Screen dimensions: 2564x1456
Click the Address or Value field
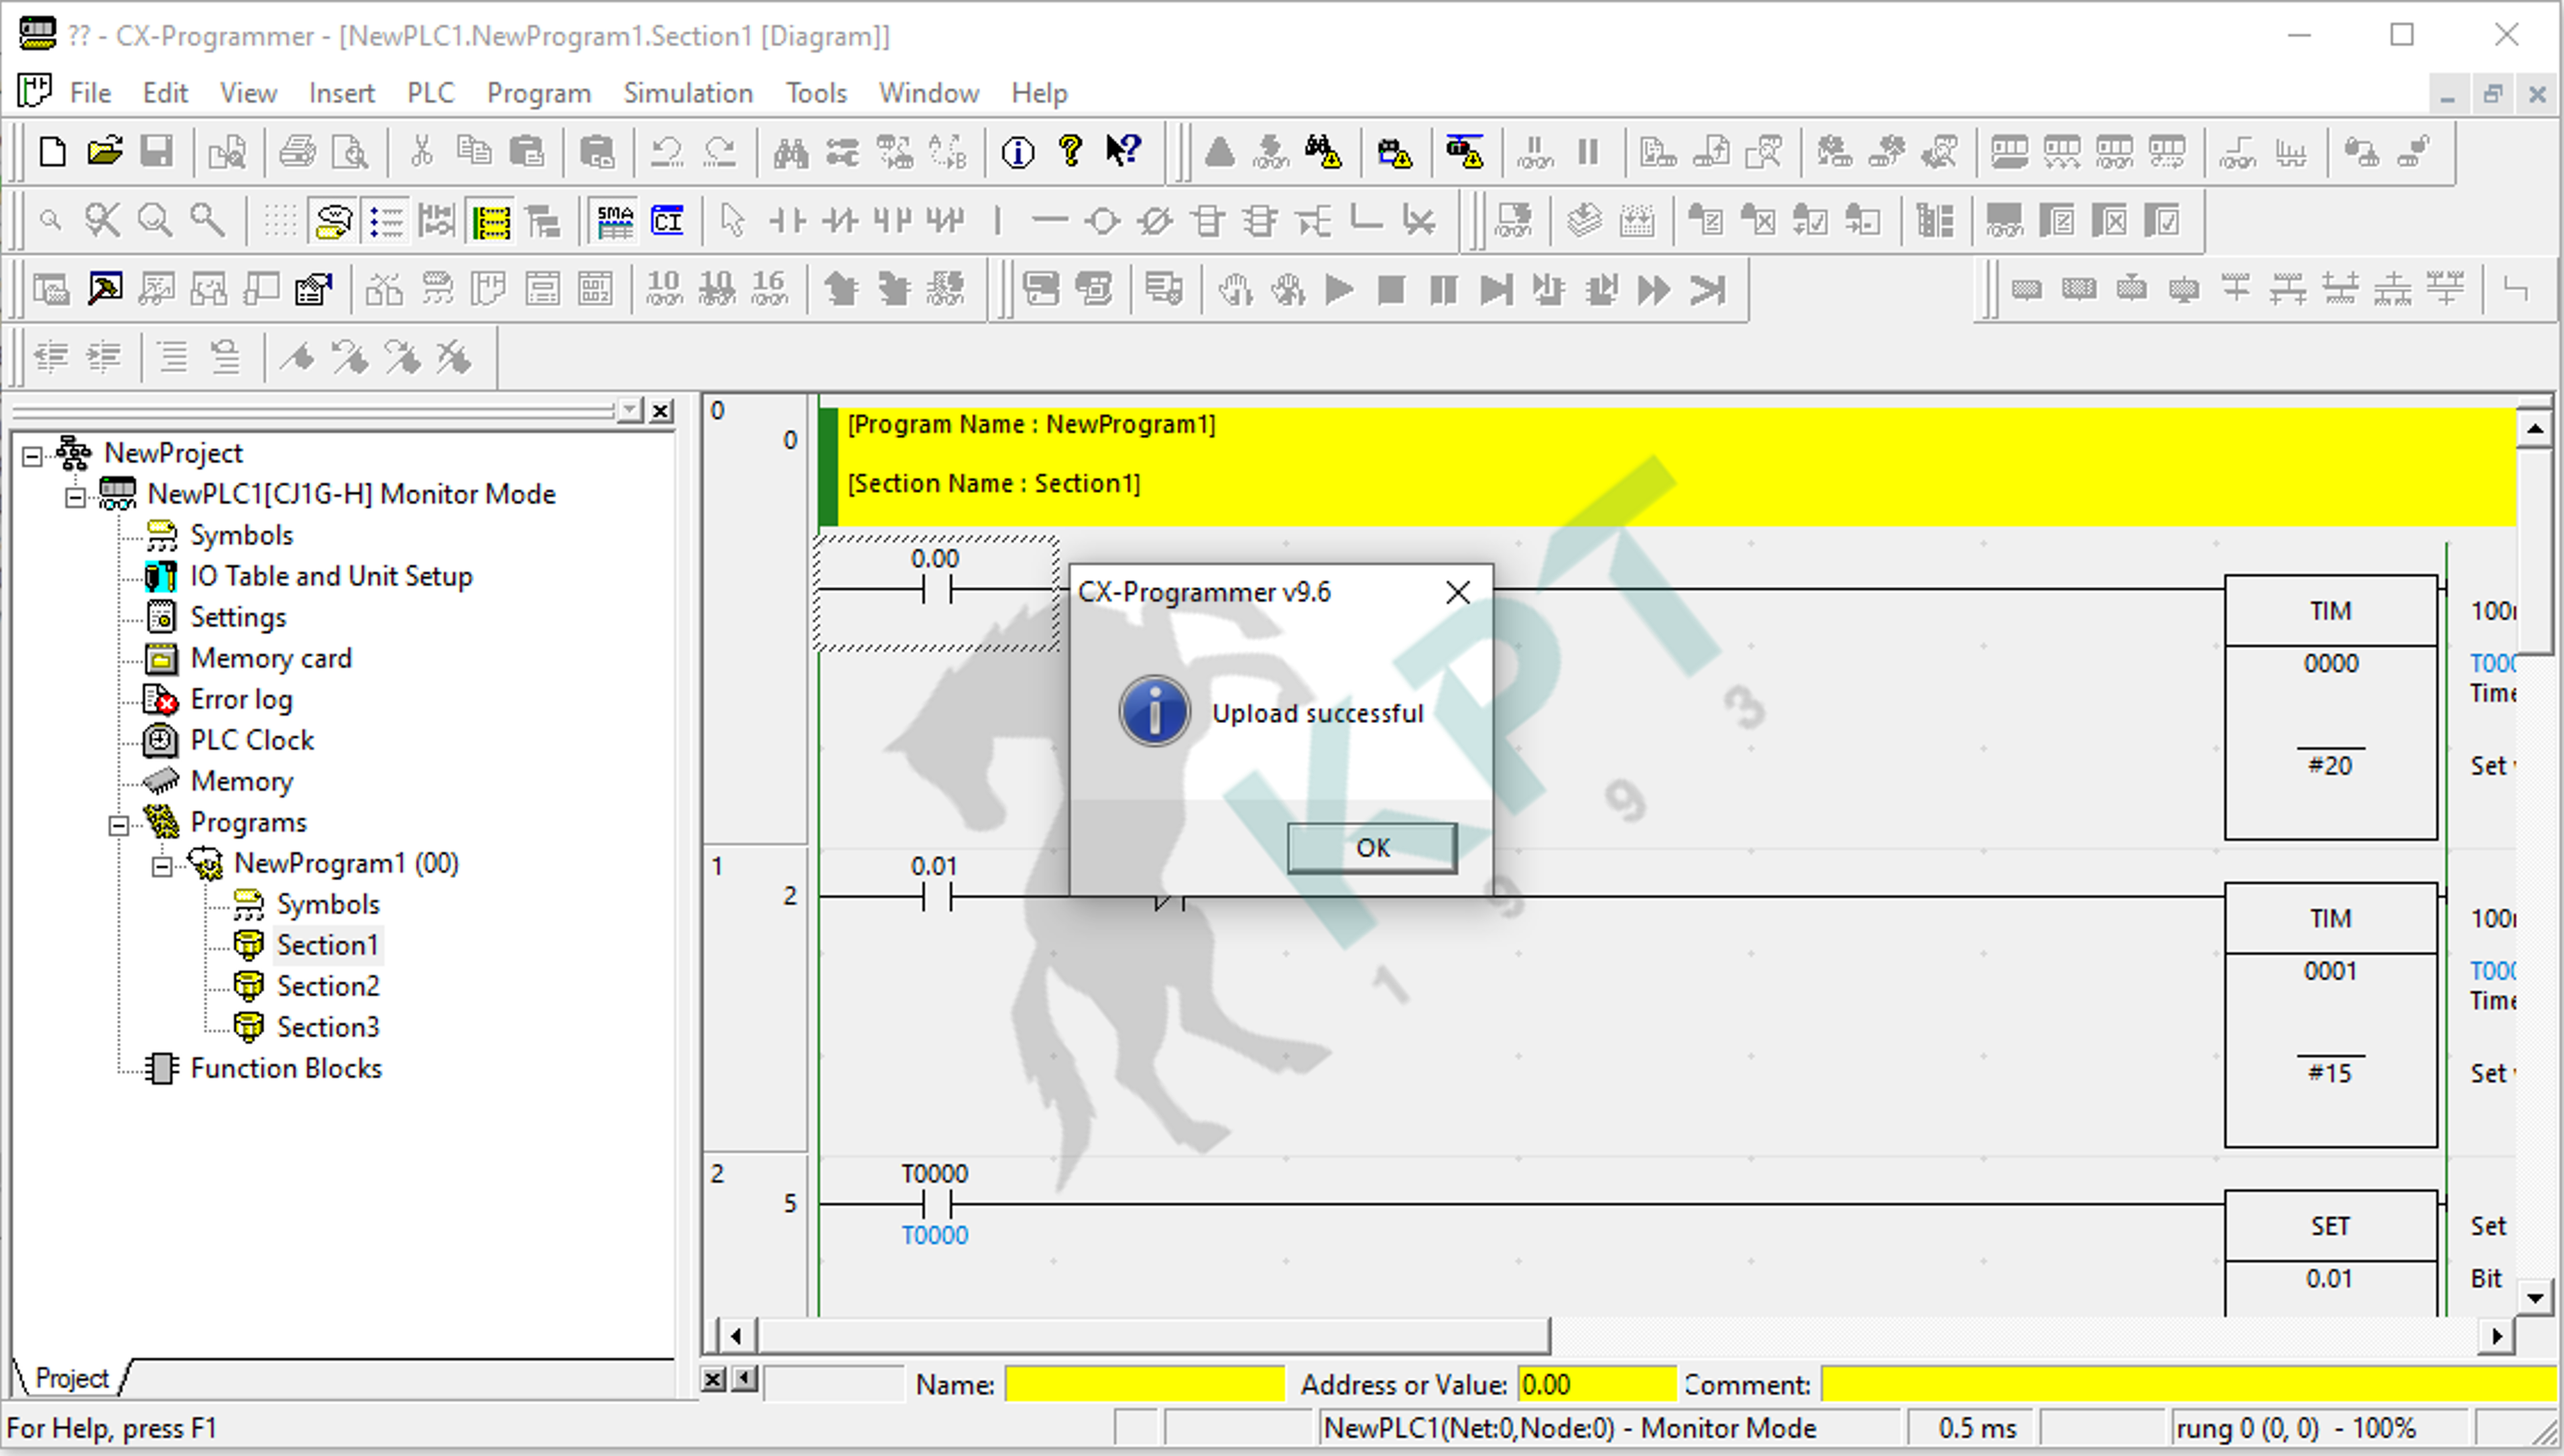tap(1596, 1384)
